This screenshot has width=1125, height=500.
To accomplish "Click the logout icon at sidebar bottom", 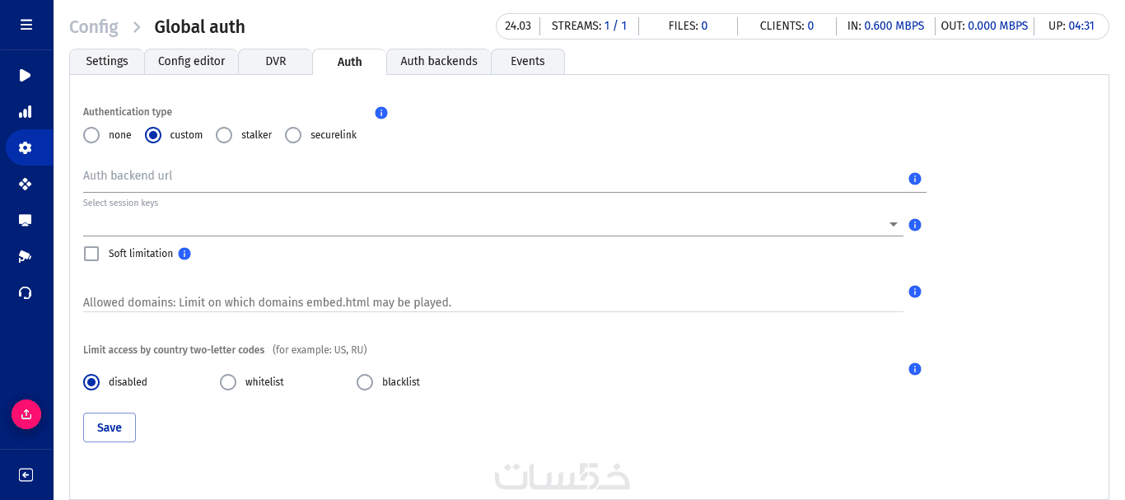I will pyautogui.click(x=26, y=474).
